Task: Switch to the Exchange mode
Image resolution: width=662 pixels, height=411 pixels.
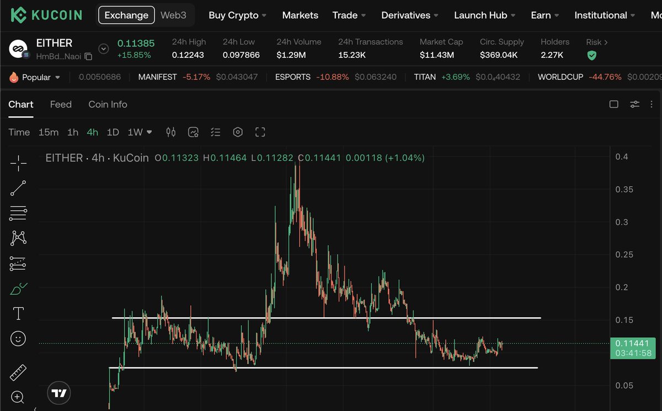Action: tap(126, 15)
